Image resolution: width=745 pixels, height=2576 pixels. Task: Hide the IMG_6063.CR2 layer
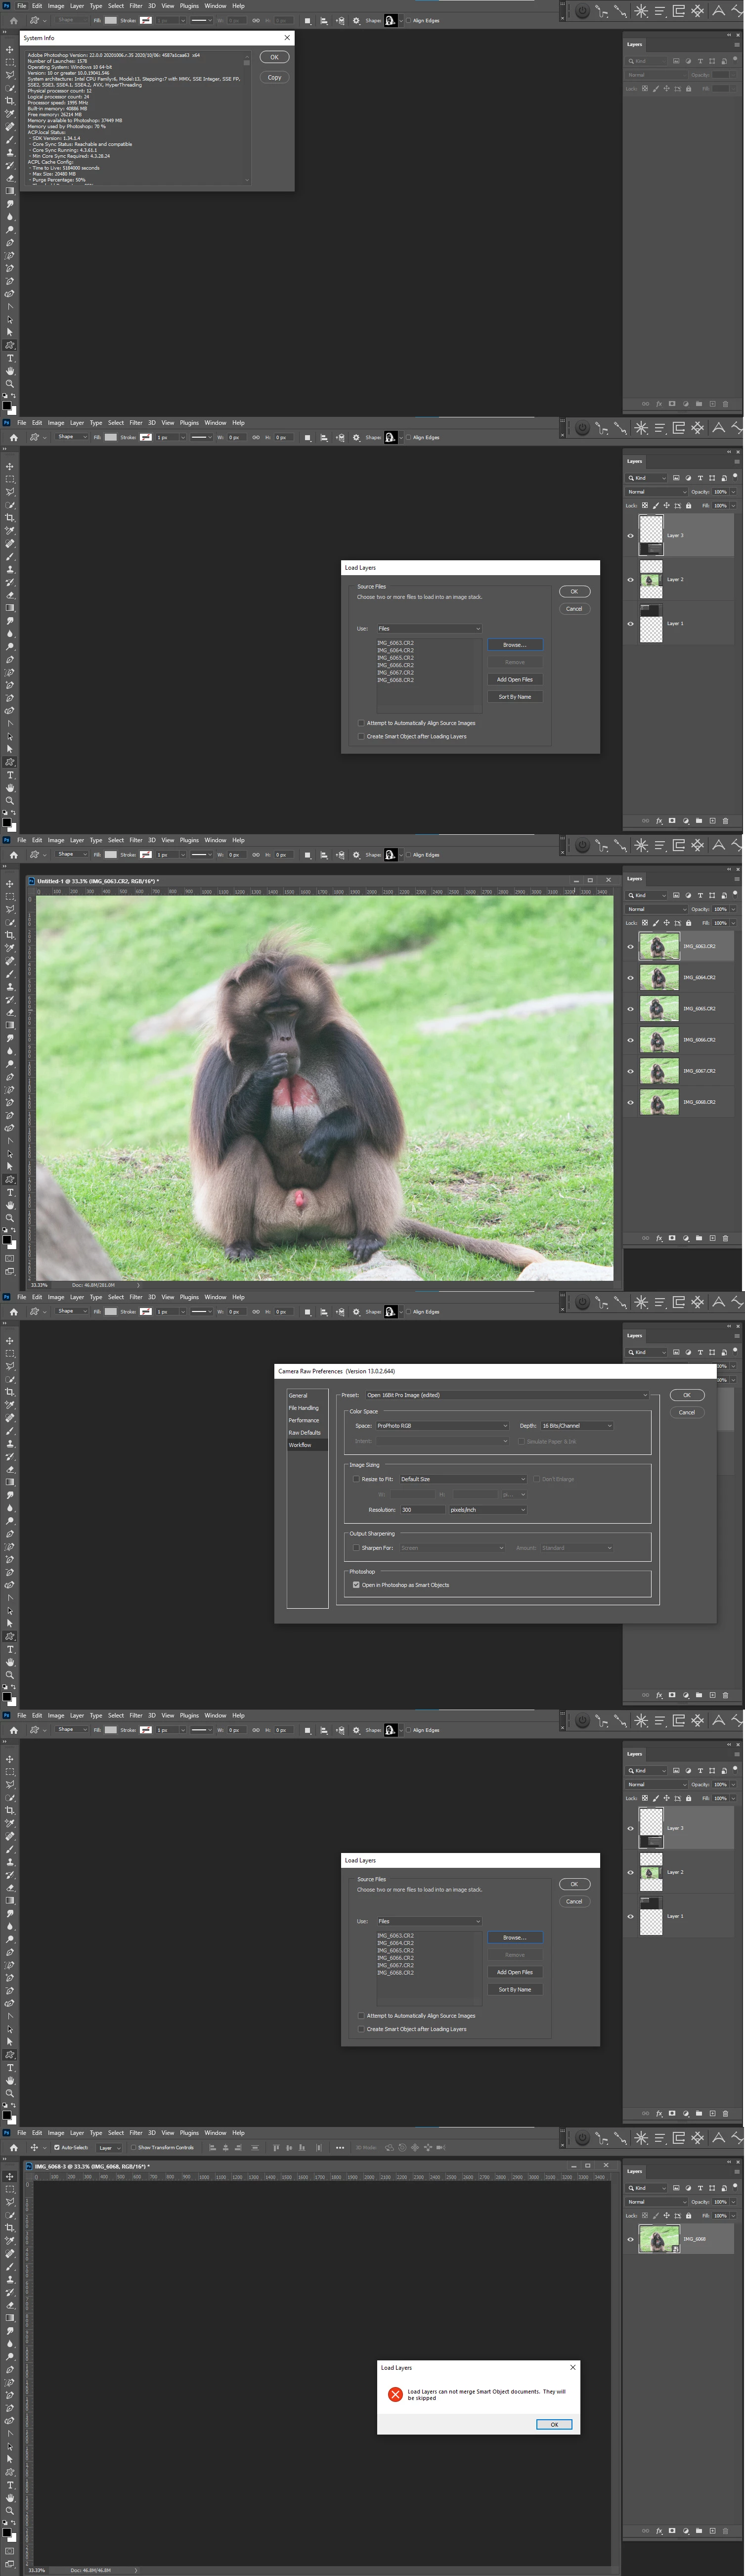630,946
